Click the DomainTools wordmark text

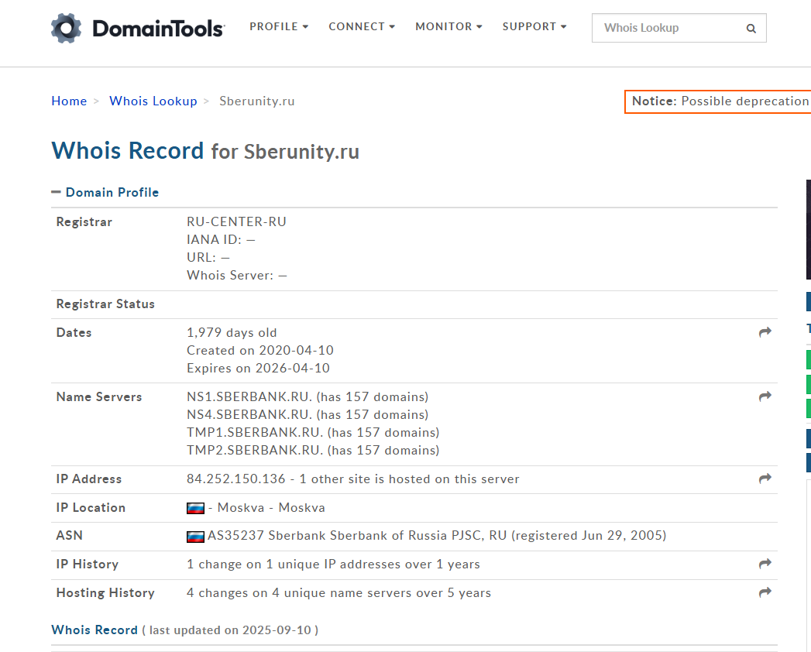point(158,29)
